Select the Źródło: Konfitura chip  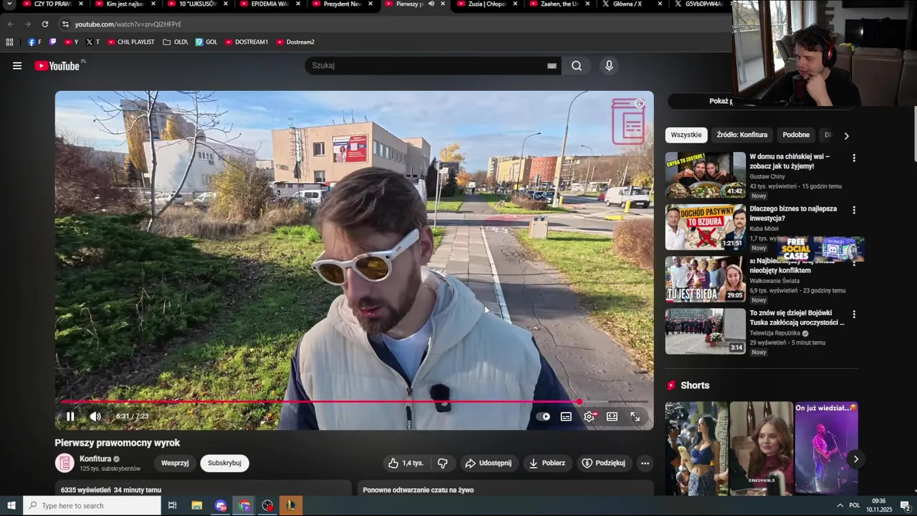pos(741,135)
